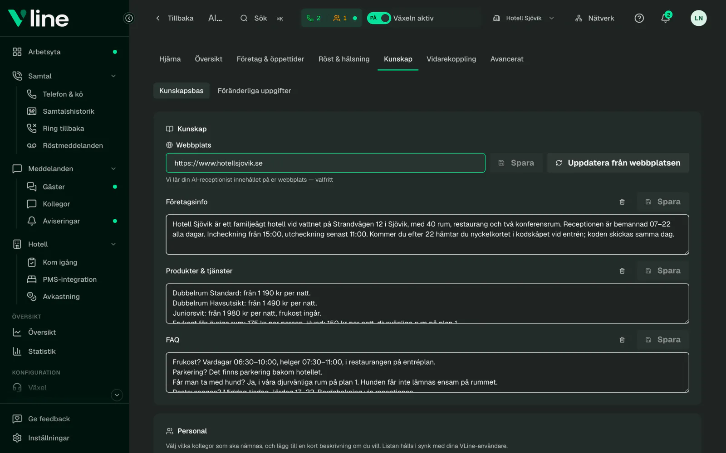Select the Kunskapsbas sub-tab
This screenshot has width=726, height=453.
point(181,91)
